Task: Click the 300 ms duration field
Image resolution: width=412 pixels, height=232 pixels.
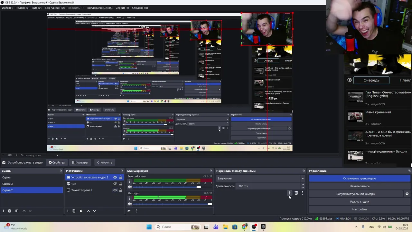Action: [x=268, y=186]
